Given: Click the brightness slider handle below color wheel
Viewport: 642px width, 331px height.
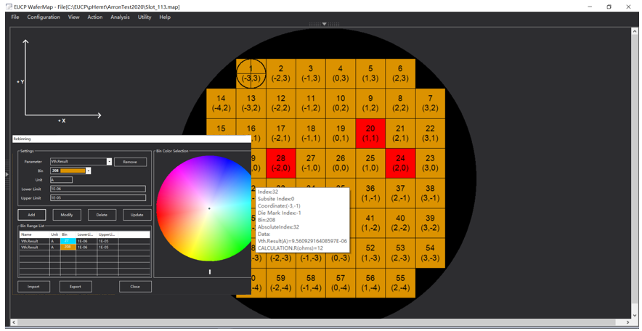Looking at the screenshot, I should [x=210, y=272].
